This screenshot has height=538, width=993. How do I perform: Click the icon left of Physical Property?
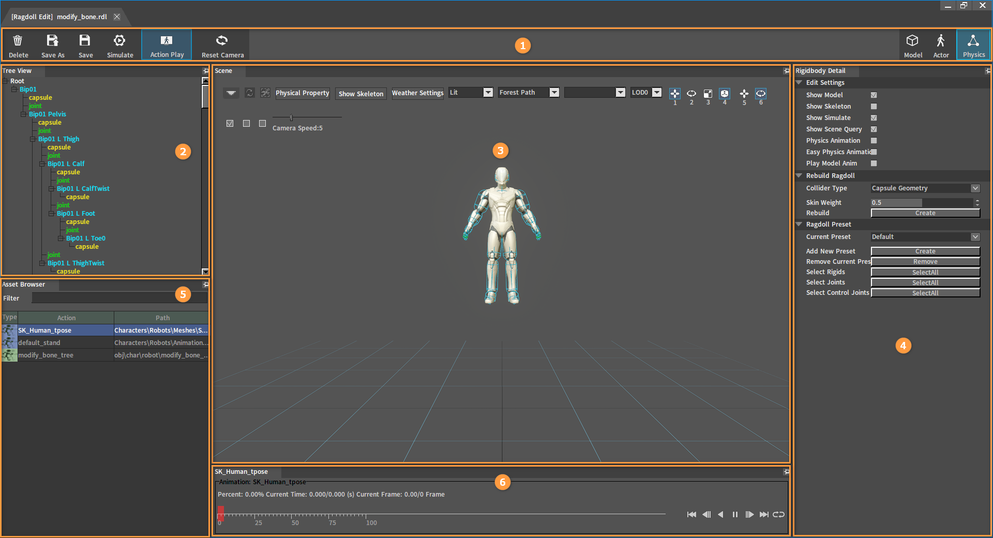click(x=265, y=93)
